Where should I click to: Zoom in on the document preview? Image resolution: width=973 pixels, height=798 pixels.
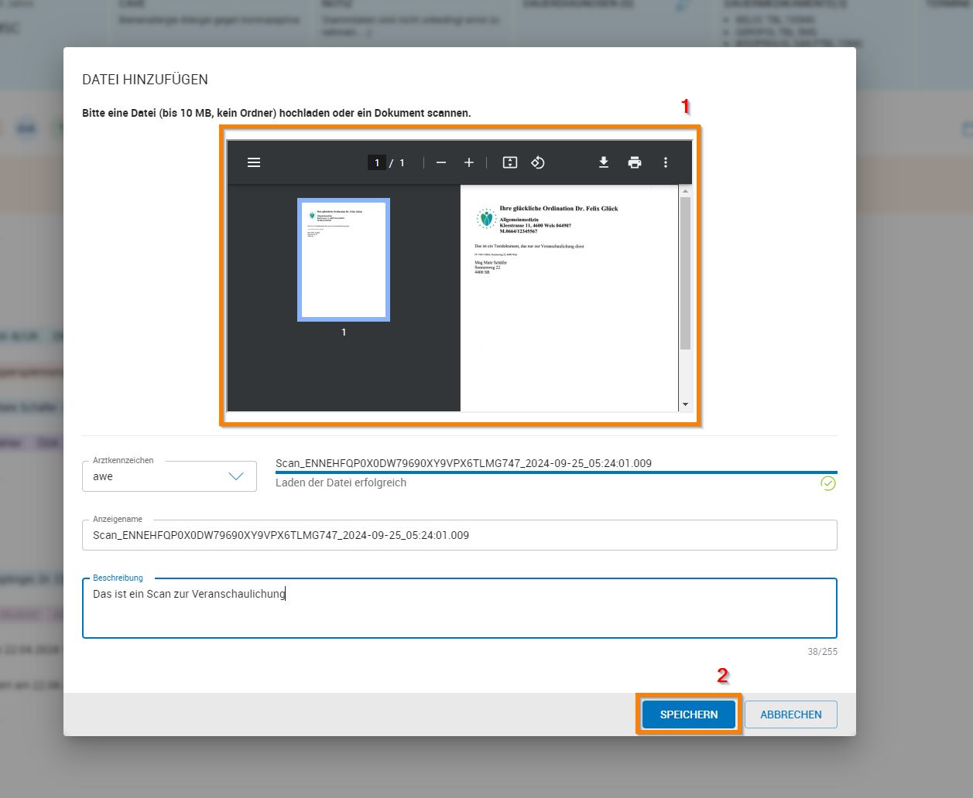pyautogui.click(x=468, y=162)
